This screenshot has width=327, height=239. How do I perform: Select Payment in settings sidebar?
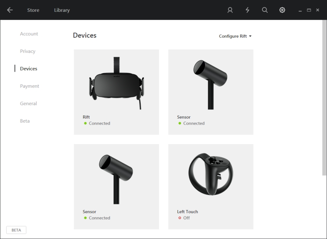coord(30,86)
